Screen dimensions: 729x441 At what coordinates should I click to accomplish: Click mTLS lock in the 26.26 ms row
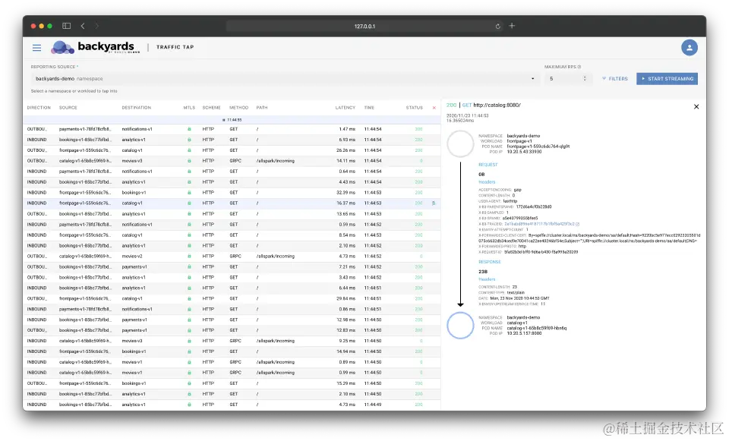(189, 150)
